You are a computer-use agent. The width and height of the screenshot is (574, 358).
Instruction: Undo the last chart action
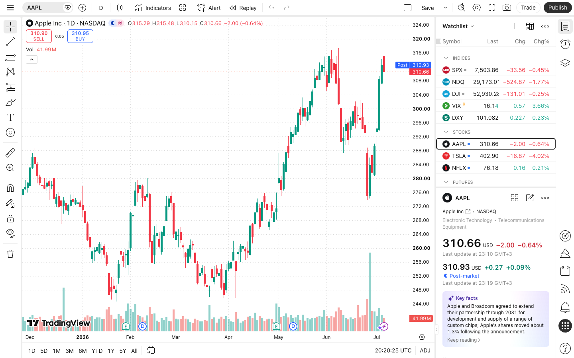[272, 8]
